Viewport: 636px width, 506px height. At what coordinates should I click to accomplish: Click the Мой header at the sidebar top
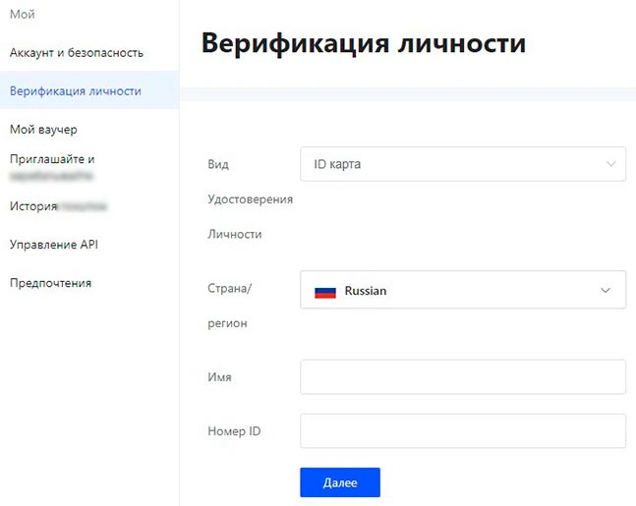pyautogui.click(x=23, y=15)
